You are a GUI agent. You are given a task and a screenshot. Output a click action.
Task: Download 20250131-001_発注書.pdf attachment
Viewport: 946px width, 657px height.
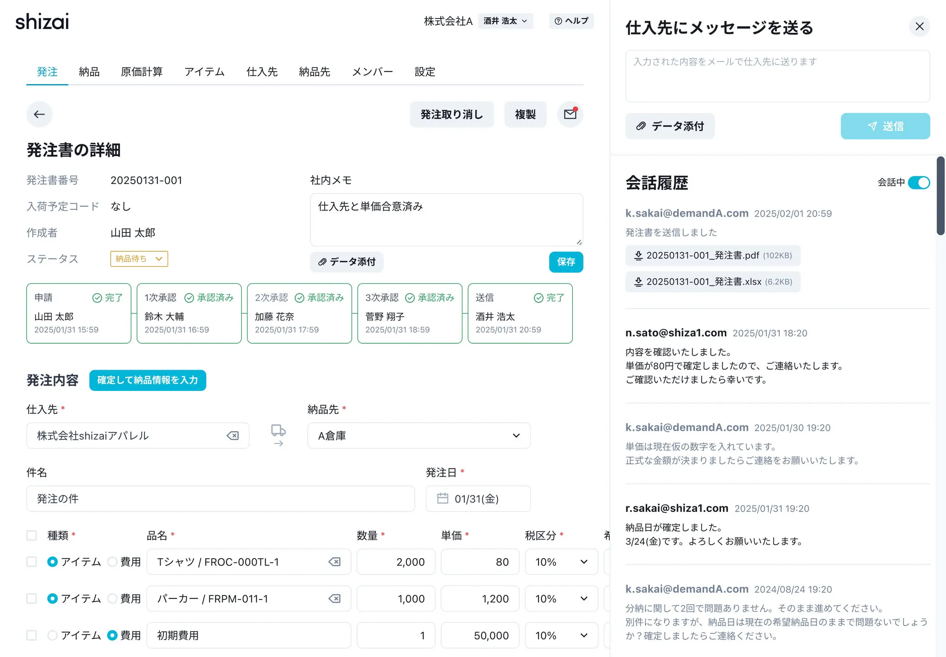[713, 255]
